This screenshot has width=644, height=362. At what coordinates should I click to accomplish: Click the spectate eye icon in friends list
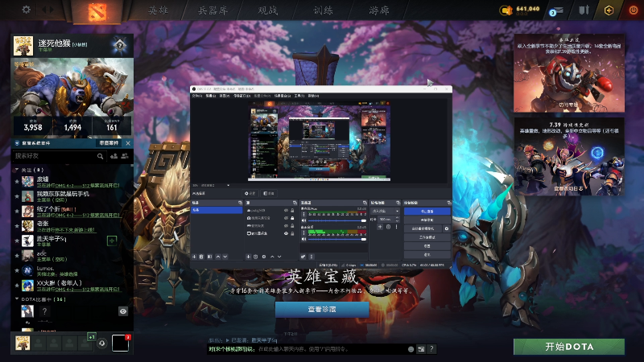coord(123,311)
